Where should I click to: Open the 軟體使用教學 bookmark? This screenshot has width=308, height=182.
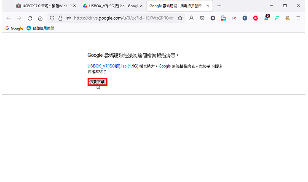[40, 29]
